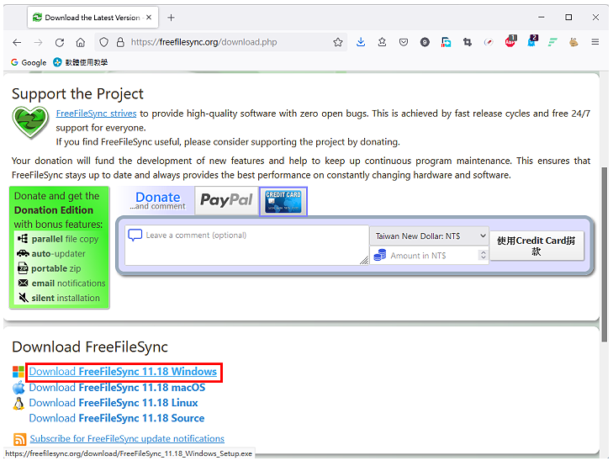Click the Google bookmark in bookmarks bar
Viewport: 613px width, 466px height.
click(29, 62)
